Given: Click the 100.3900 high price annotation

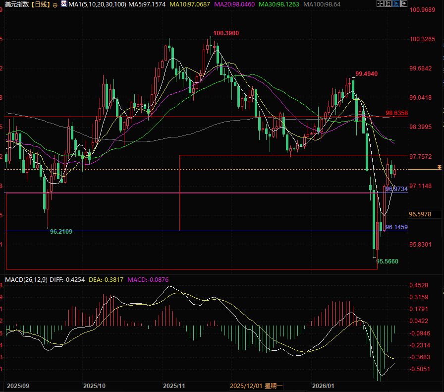Looking at the screenshot, I should [x=226, y=33].
